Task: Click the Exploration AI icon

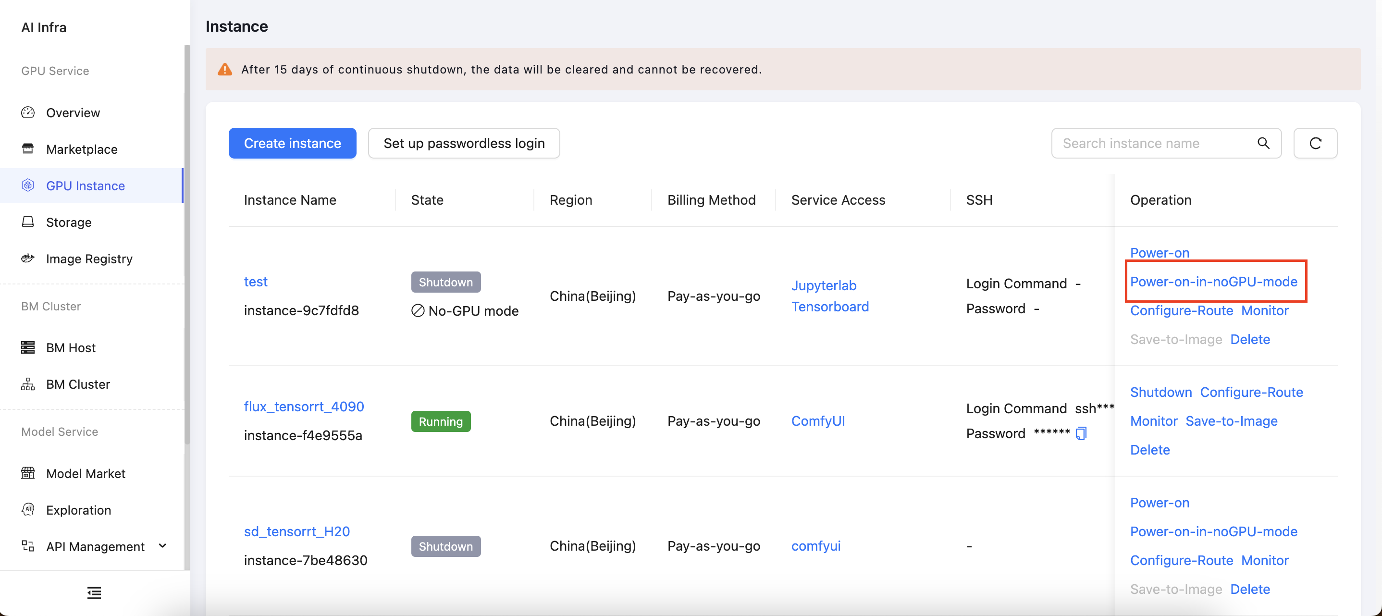Action: coord(28,509)
